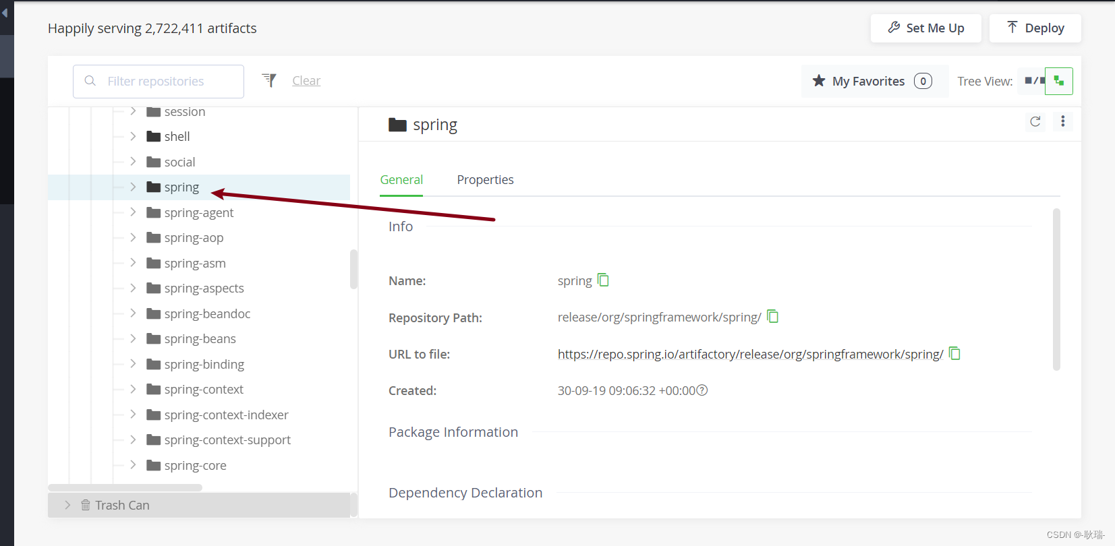Select the spring-core tree row
Screen dimensions: 1115x546
point(199,465)
